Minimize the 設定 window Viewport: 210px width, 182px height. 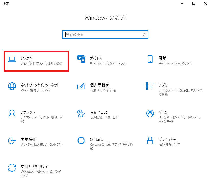(x=182, y=4)
